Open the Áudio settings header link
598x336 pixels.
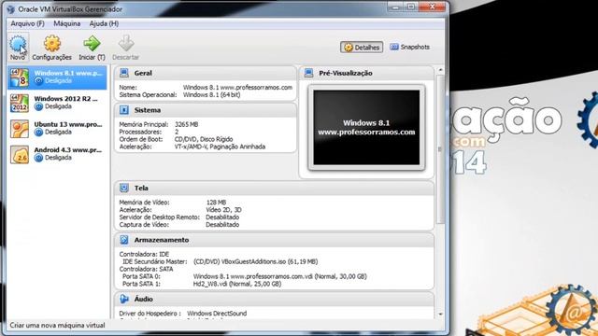[143, 300]
